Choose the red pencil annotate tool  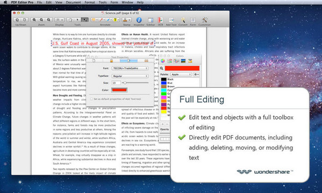[101, 20]
